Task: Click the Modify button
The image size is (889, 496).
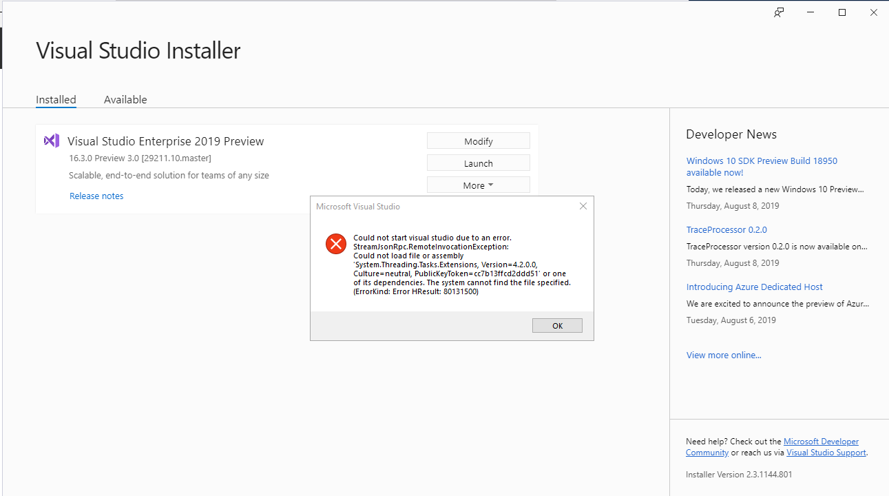Action: (478, 141)
